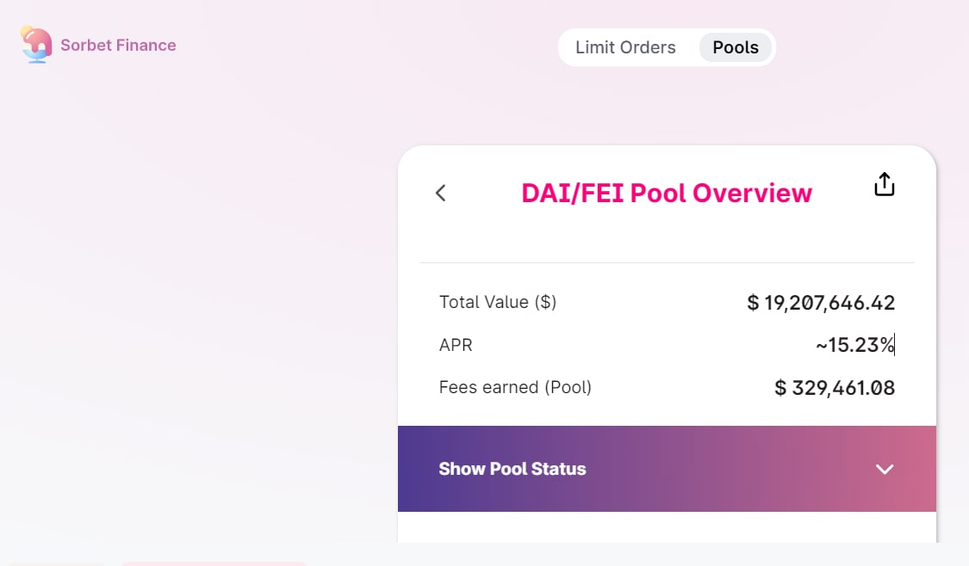Viewport: 969px width, 566px height.
Task: Click the Fees earned (Pool) label
Action: click(x=515, y=387)
